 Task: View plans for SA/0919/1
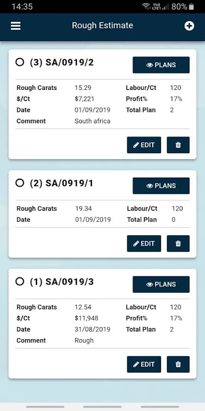(161, 186)
